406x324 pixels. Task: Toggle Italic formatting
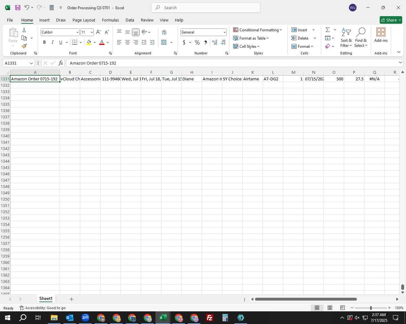pyautogui.click(x=53, y=42)
